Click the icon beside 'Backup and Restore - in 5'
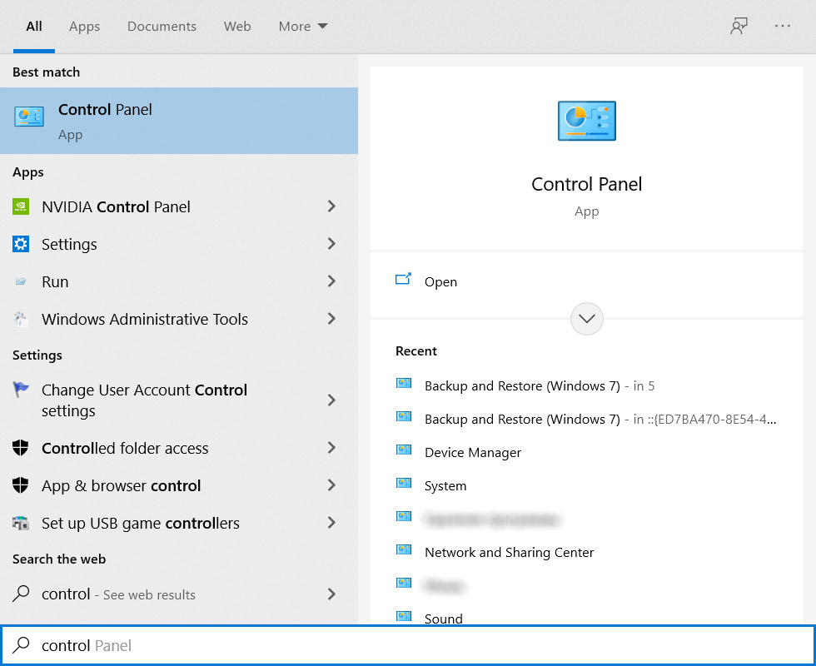This screenshot has height=666, width=816. point(404,384)
